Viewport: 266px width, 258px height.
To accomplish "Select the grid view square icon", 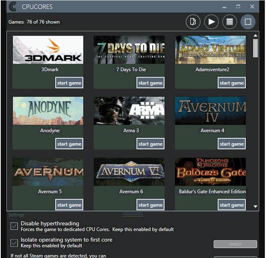I will pos(248,22).
